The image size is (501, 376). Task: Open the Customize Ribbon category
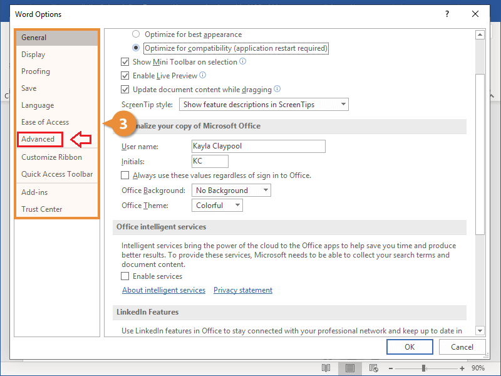(57, 157)
